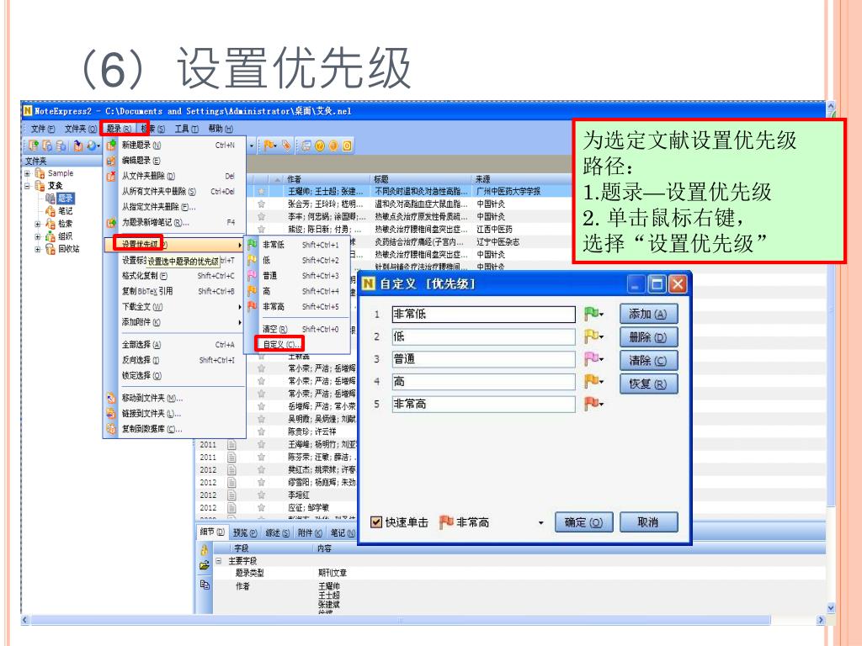This screenshot has width=862, height=646.
Task: Click the 普通 priority name field
Action: [483, 359]
